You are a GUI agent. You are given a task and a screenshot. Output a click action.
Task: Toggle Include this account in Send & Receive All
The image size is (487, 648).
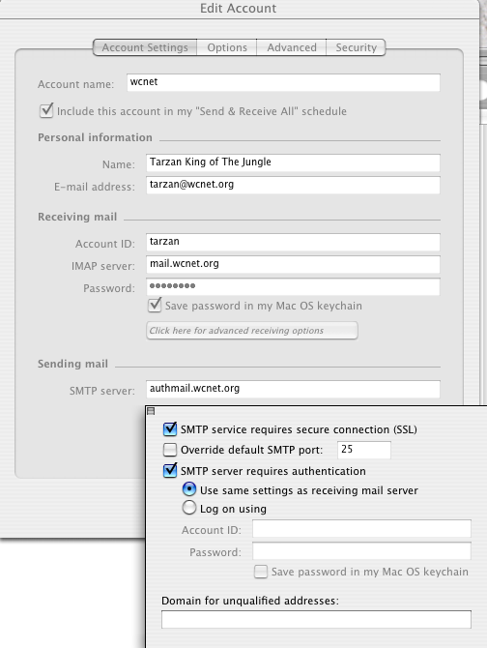tap(46, 111)
